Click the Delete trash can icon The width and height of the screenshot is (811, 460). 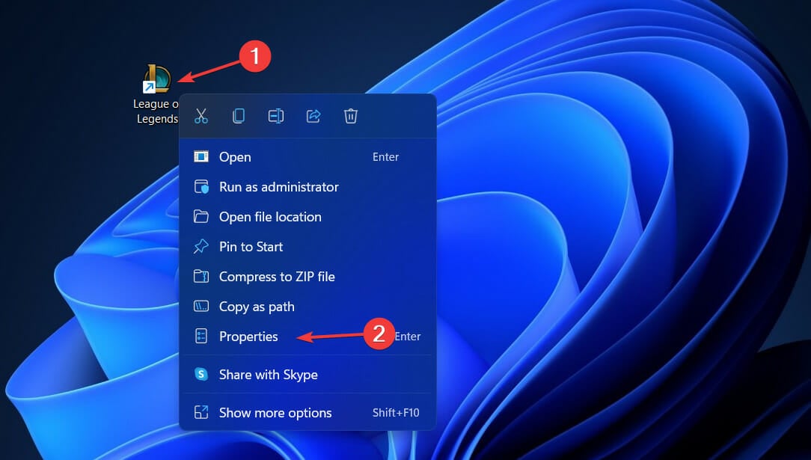[351, 116]
